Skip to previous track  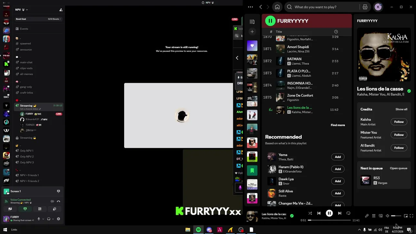[x=319, y=213]
